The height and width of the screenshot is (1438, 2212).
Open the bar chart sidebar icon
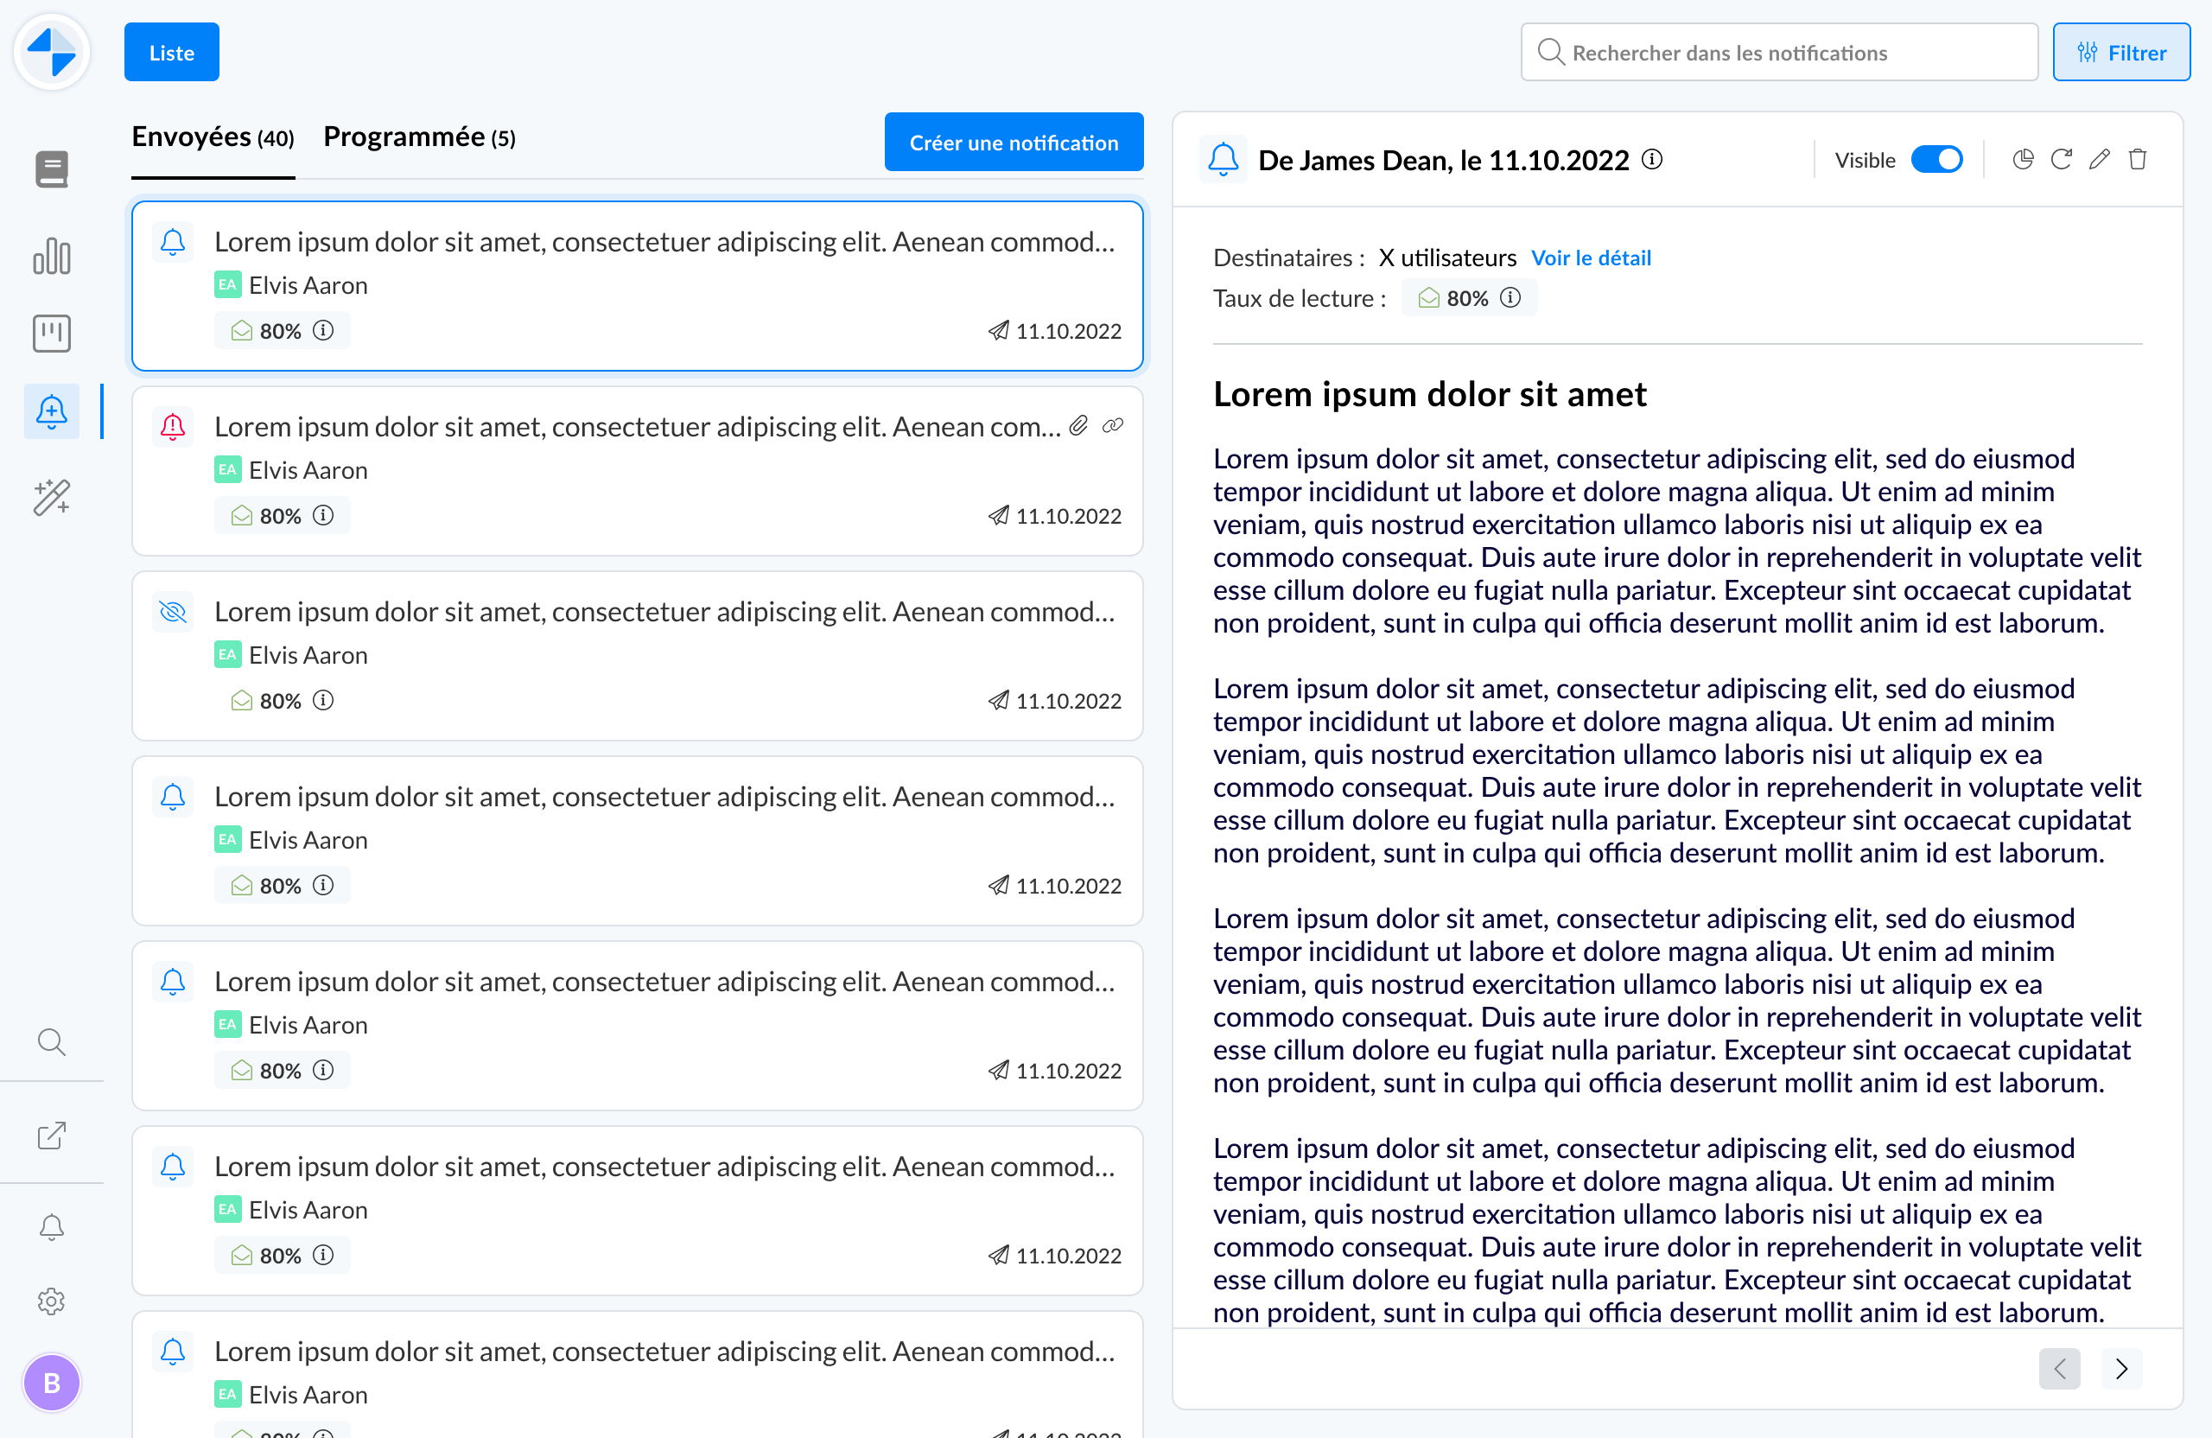pyautogui.click(x=51, y=257)
